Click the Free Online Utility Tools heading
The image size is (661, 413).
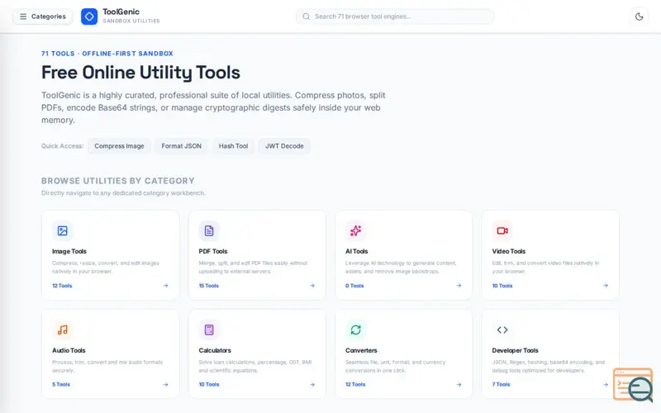coord(140,73)
